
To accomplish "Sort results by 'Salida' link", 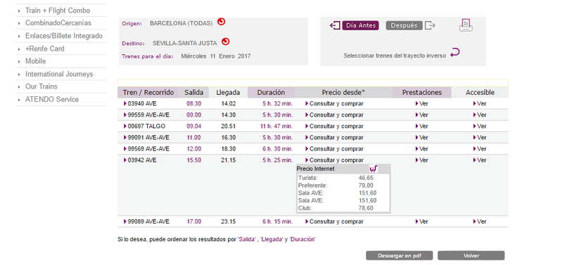I will pyautogui.click(x=247, y=239).
